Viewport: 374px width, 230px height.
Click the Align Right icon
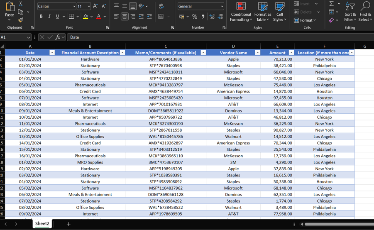coord(133,17)
